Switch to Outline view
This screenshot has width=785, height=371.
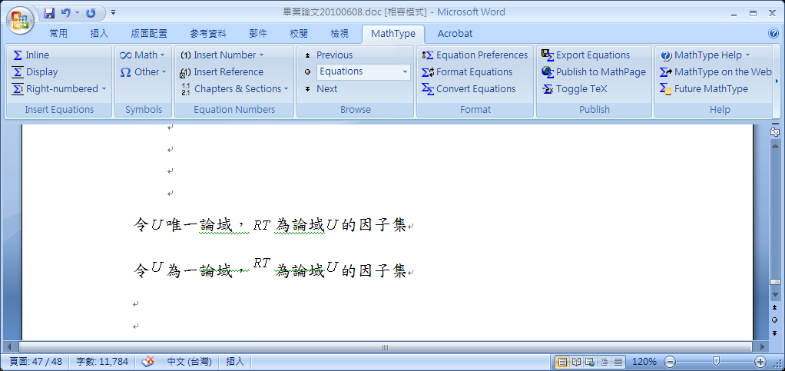pyautogui.click(x=604, y=362)
